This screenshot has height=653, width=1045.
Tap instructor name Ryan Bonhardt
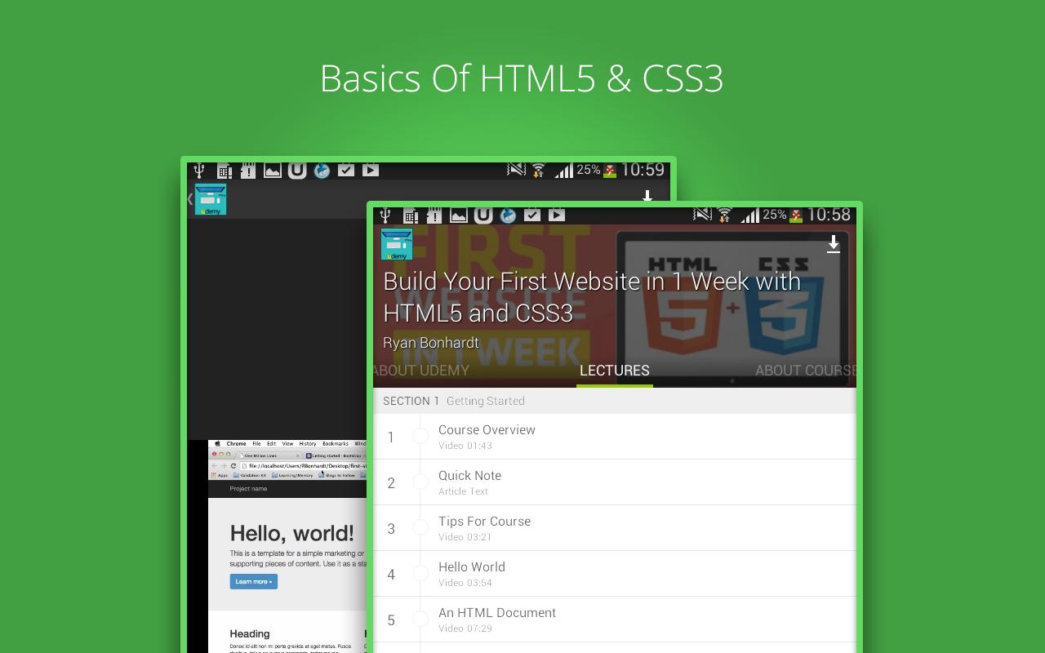tap(431, 343)
